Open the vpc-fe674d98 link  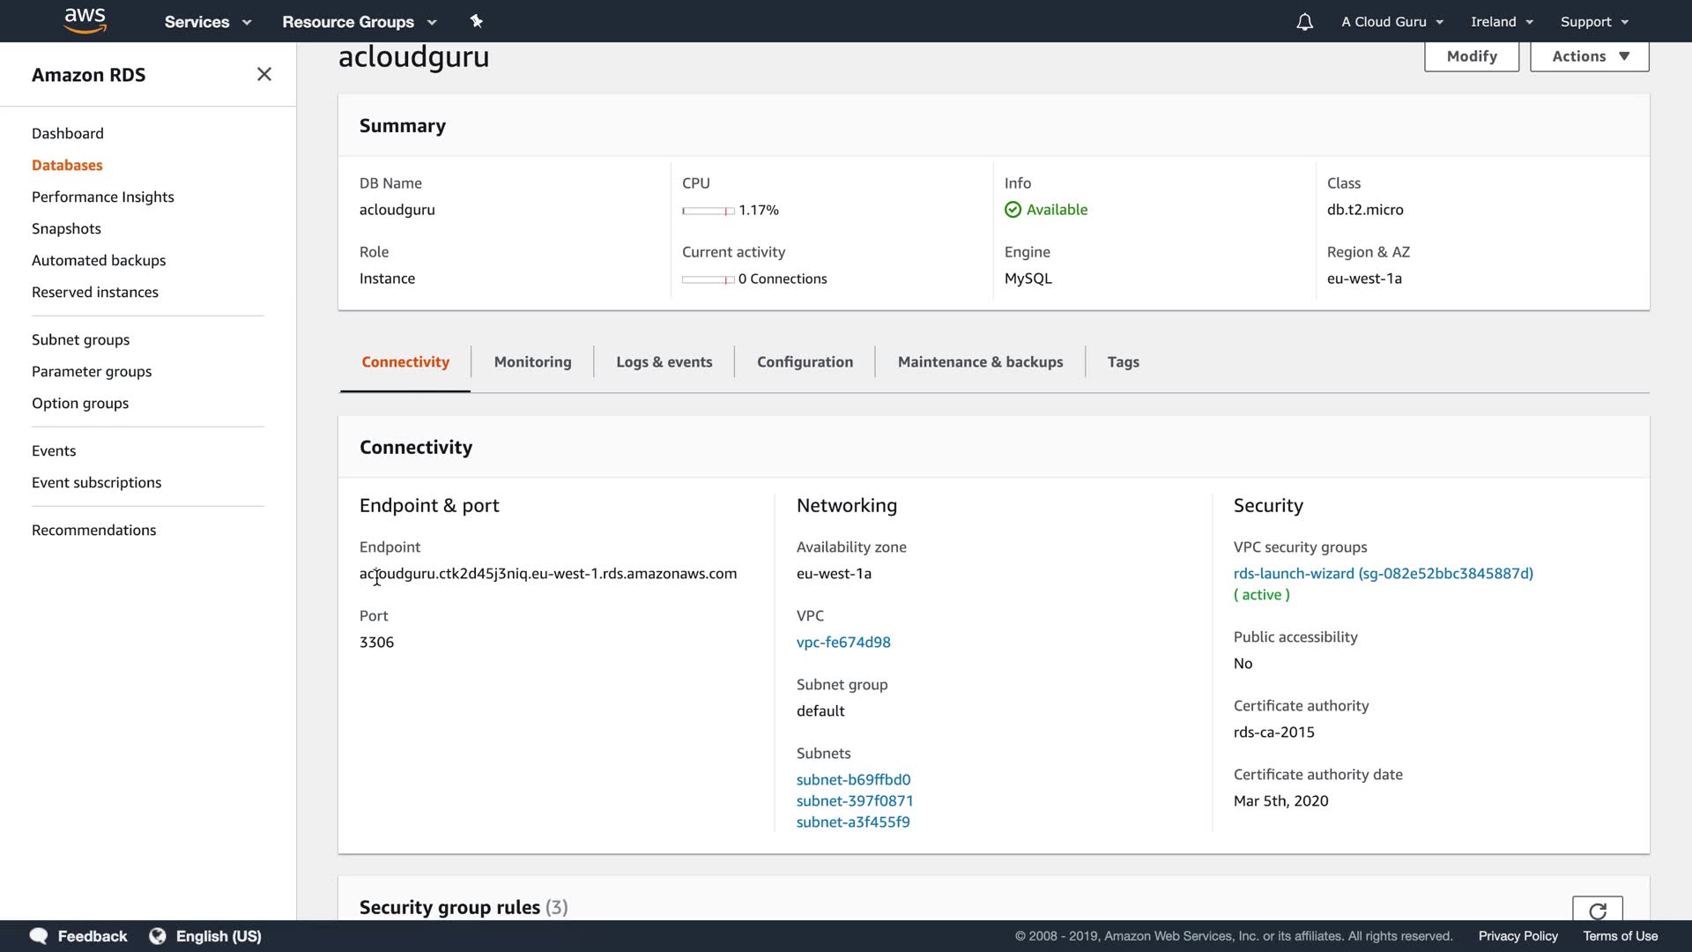point(843,643)
